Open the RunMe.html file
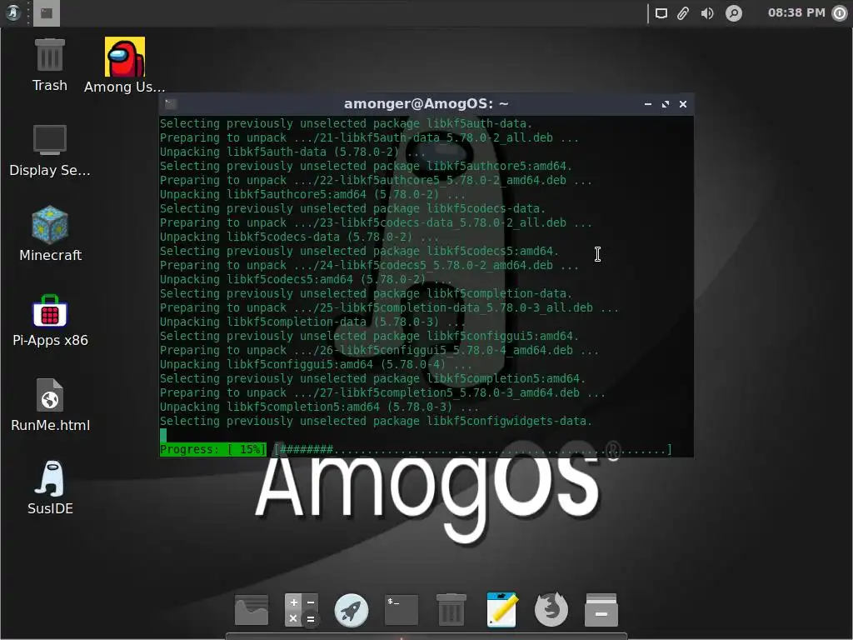853x640 pixels. point(50,406)
